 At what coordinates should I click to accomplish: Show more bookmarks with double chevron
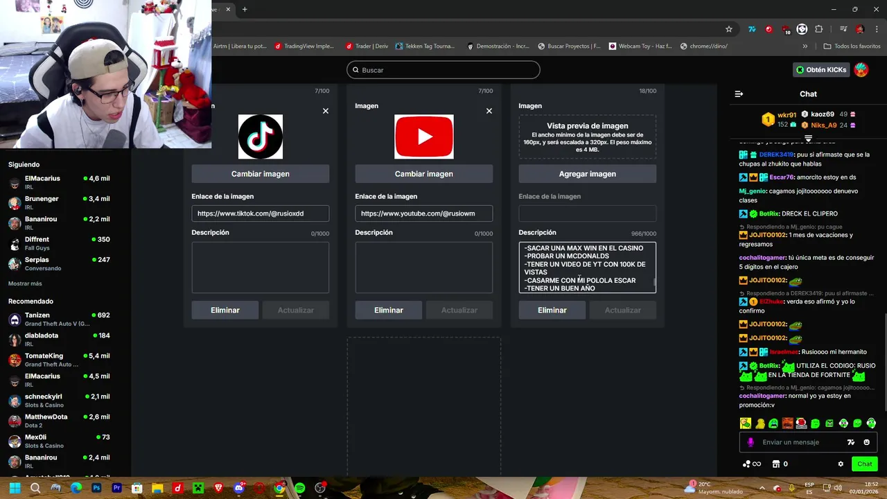805,46
